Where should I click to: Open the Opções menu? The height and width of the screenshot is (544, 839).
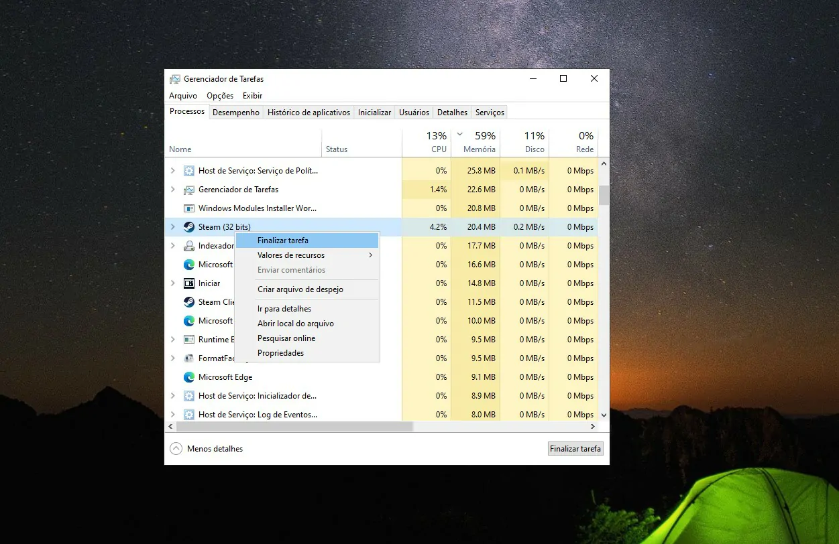220,96
